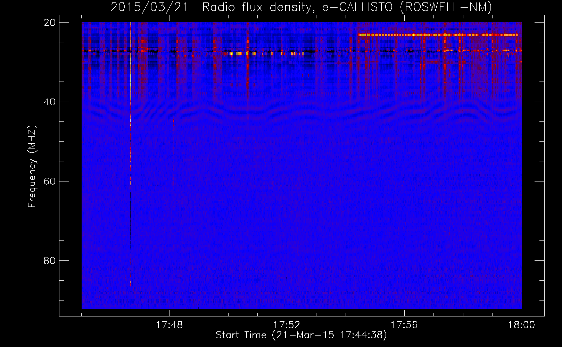The height and width of the screenshot is (347, 562).
Task: Click the frequency tick label '40'
Action: (50, 102)
